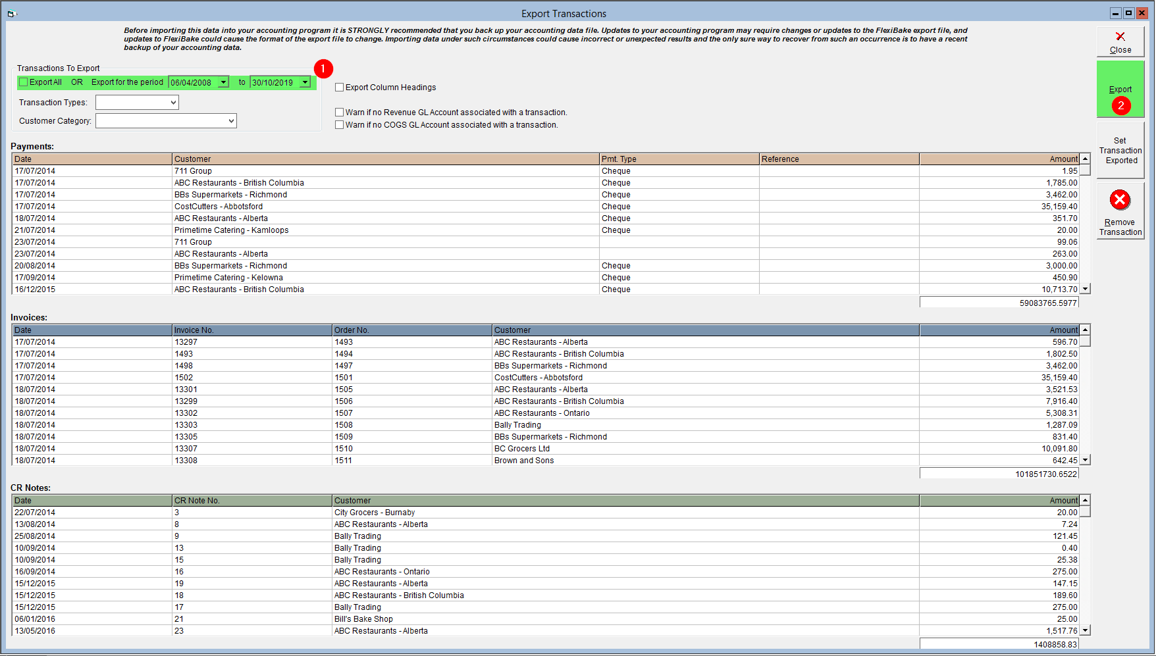Click the green Export button
The image size is (1156, 656).
point(1120,89)
